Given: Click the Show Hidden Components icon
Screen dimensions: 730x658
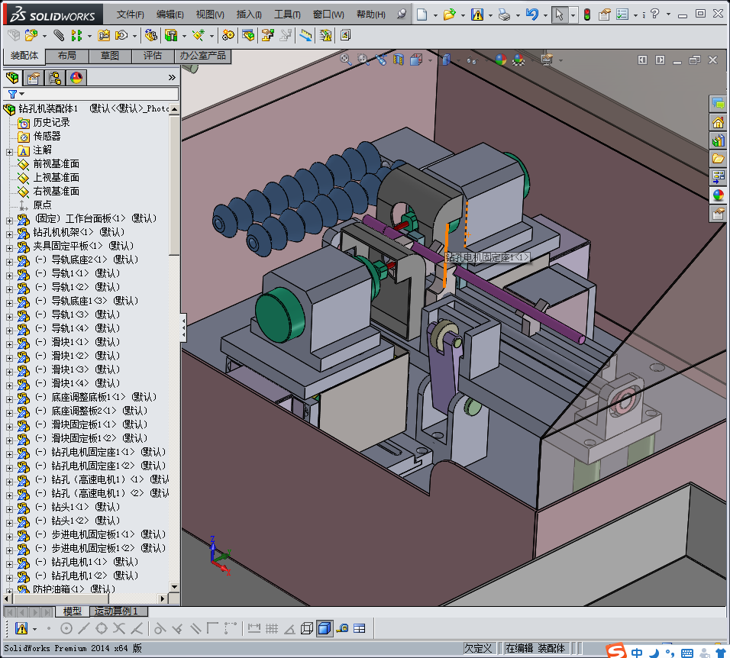Looking at the screenshot, I should coord(151,35).
